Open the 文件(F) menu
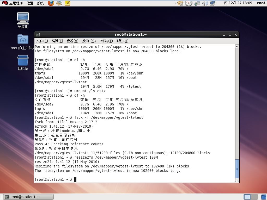The height and width of the screenshot is (200, 267). click(x=42, y=41)
